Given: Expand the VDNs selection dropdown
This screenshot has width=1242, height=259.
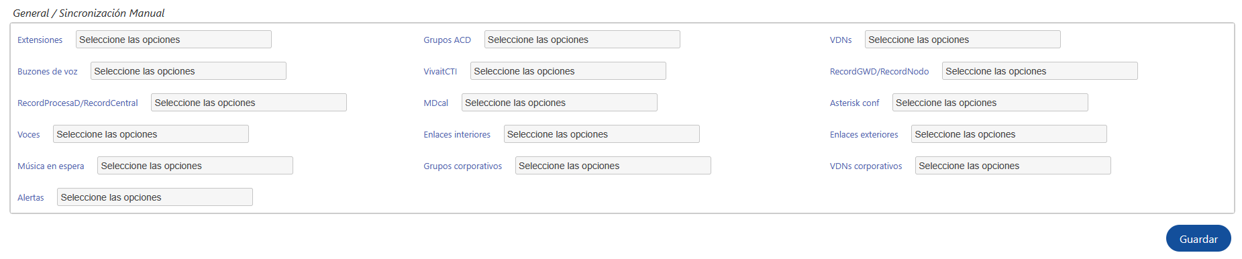Looking at the screenshot, I should coord(963,40).
